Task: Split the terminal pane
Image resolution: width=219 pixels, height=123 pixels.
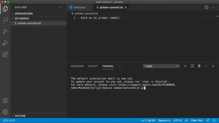Action: [192, 66]
